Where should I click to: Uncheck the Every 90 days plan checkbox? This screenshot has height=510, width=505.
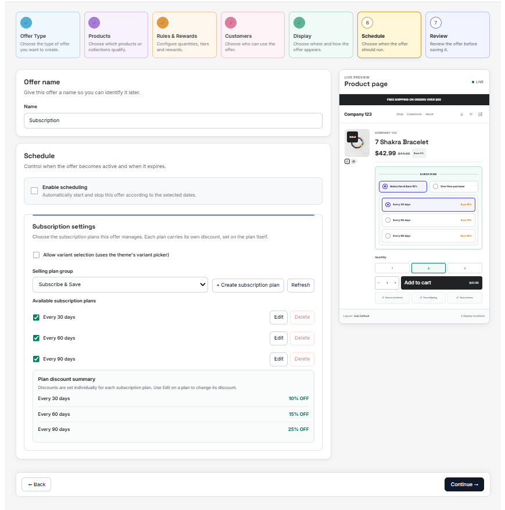pyautogui.click(x=36, y=359)
